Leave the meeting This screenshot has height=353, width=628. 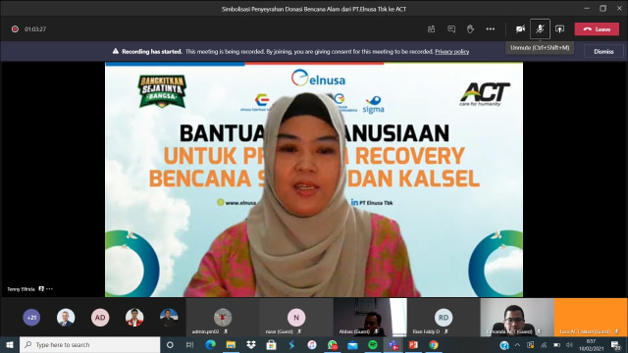click(597, 29)
